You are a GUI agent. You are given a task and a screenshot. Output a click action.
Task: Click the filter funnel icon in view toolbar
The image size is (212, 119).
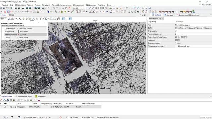tap(41, 19)
